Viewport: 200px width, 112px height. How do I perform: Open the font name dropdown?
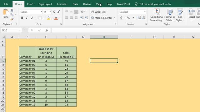pos(42,12)
